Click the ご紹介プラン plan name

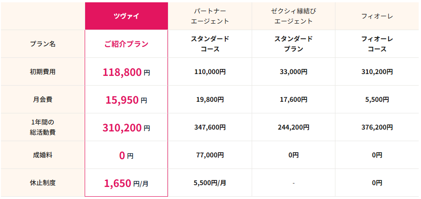click(x=126, y=44)
